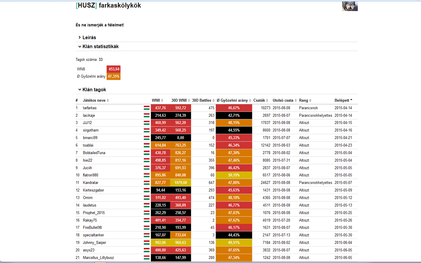Screen dimensions: 421x263
Task: Select player name BobtailedTuna
Action: click(x=94, y=153)
